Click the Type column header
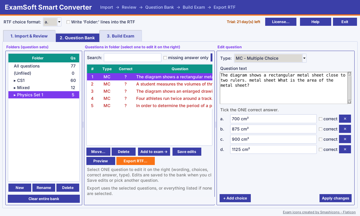 (107, 69)
